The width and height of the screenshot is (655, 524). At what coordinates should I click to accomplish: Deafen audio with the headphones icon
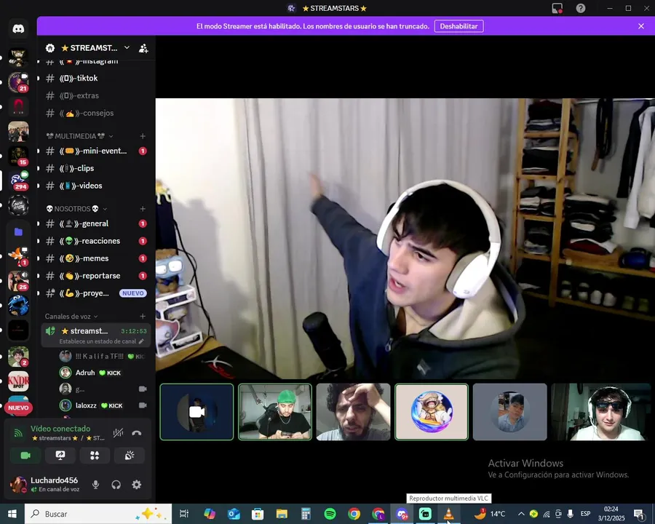coord(116,485)
